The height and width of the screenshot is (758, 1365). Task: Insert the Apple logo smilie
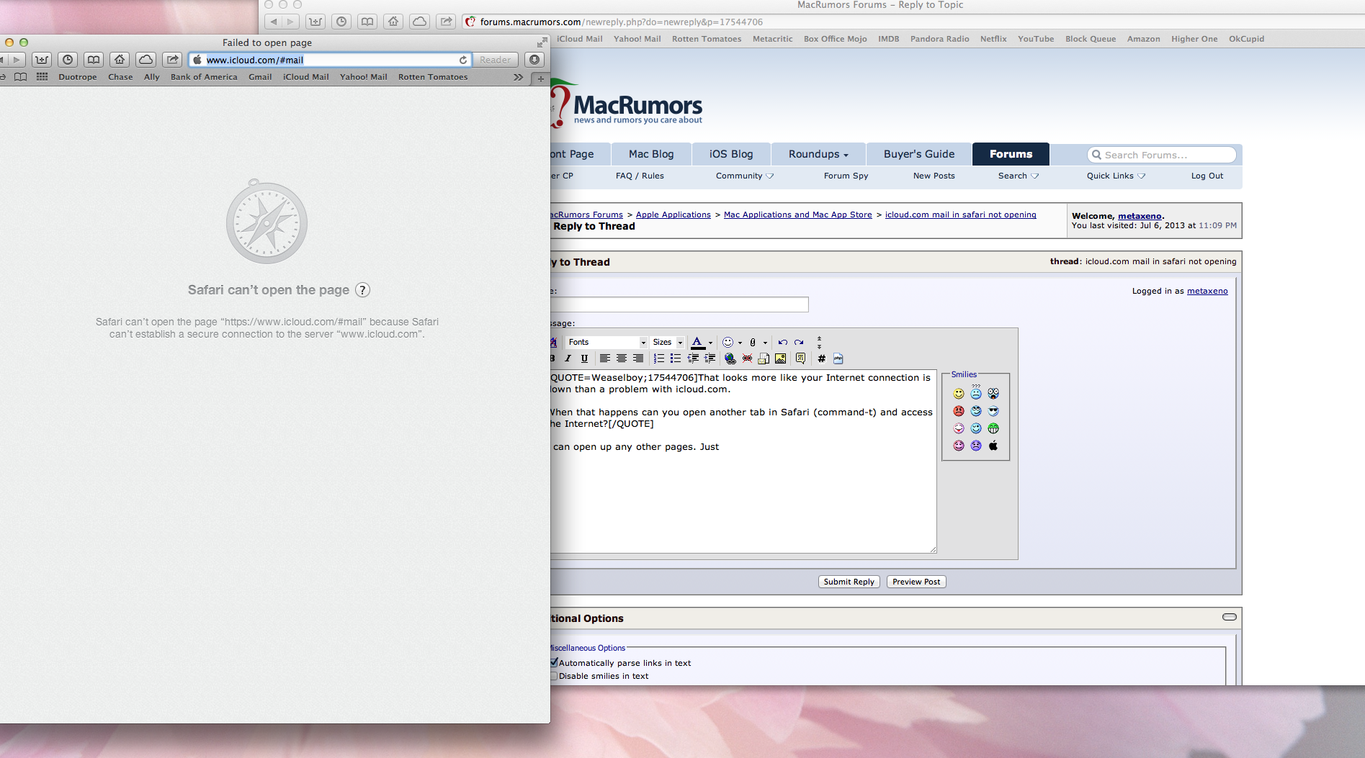coord(993,446)
